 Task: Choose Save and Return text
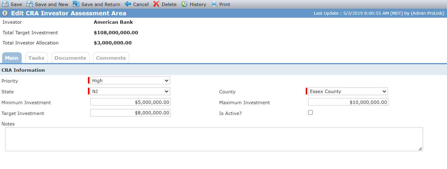101,5
